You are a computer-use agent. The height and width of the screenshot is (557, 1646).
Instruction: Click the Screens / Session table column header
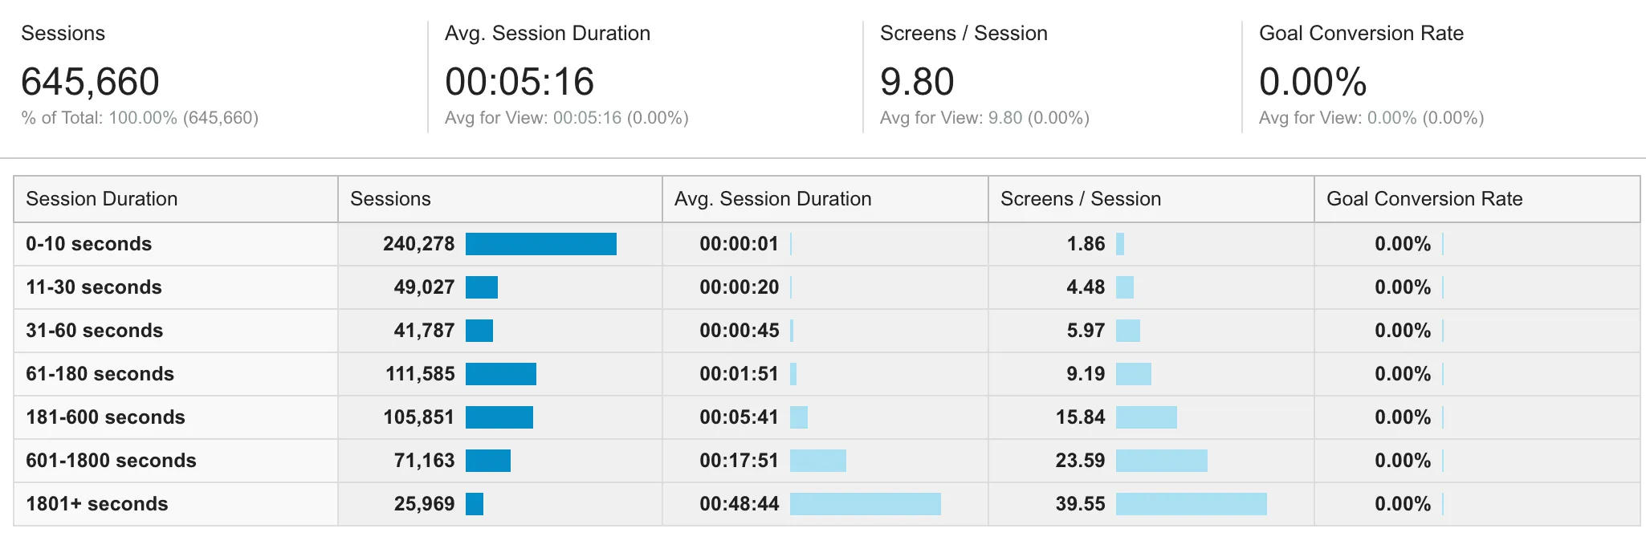(x=1080, y=199)
